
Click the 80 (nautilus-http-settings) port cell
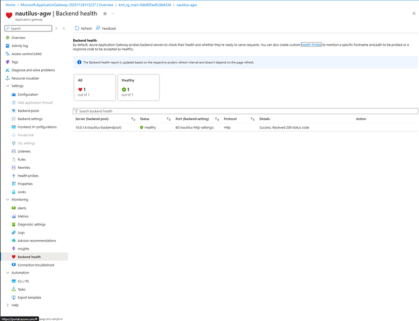pos(195,128)
